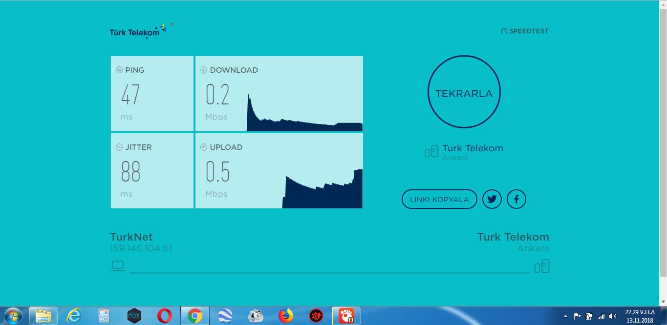Open the camera app in the taskbar
Viewport: 667px width, 325px height.
point(256,316)
